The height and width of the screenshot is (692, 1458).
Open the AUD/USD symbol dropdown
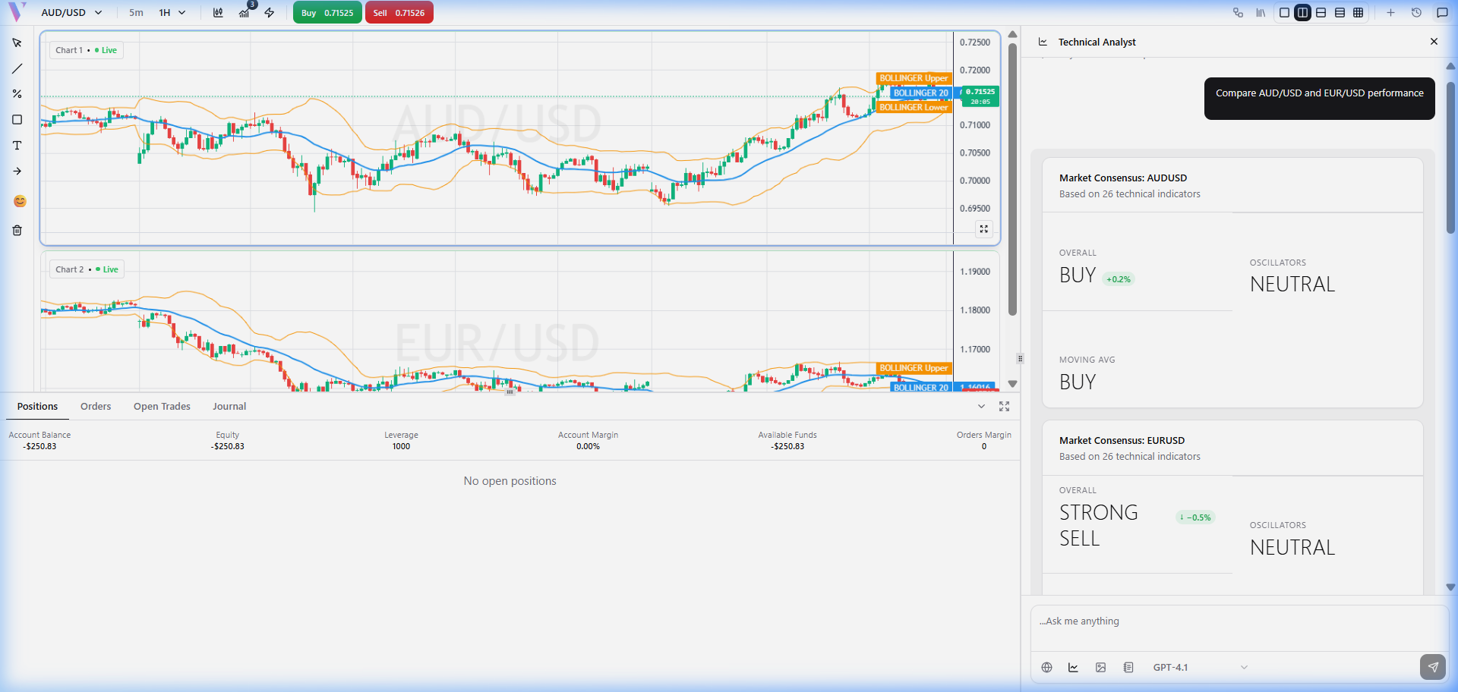(71, 13)
